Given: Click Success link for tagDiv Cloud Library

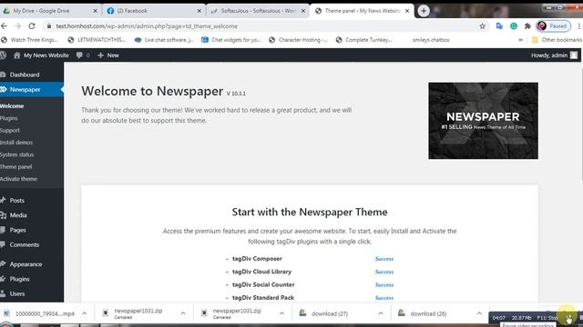Looking at the screenshot, I should [384, 272].
